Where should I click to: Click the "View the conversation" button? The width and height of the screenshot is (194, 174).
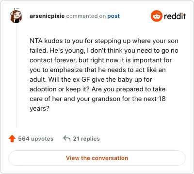pos(97,158)
